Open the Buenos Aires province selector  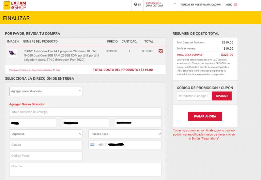tap(125, 134)
